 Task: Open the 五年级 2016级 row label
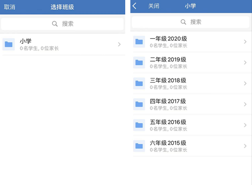[168, 122]
